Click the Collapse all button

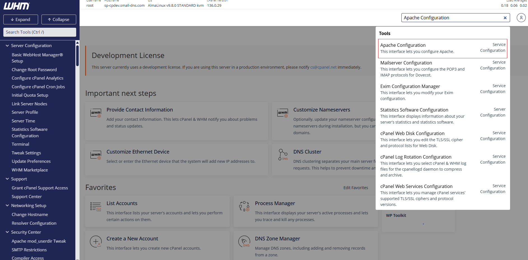click(x=59, y=19)
